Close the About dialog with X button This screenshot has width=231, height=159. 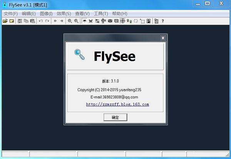(163, 38)
